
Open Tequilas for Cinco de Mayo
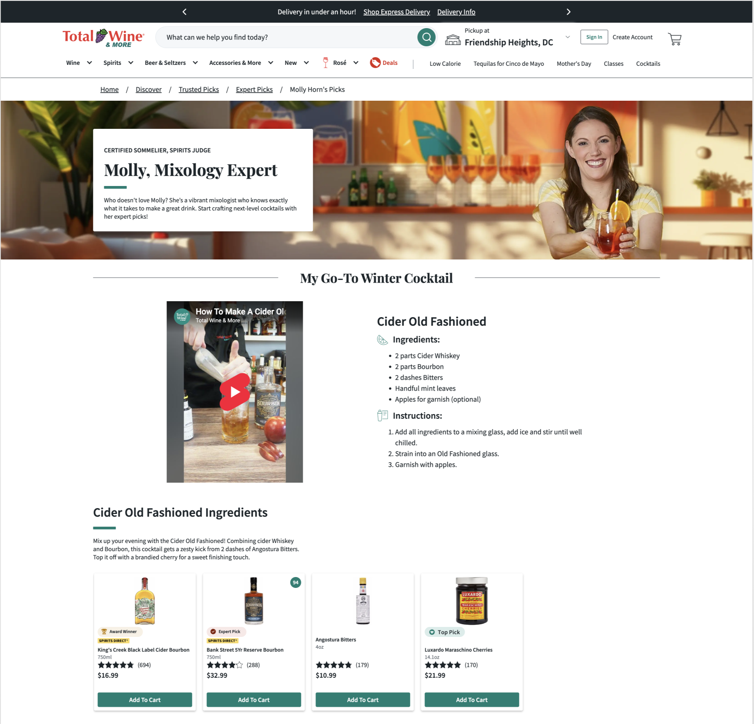pos(509,64)
